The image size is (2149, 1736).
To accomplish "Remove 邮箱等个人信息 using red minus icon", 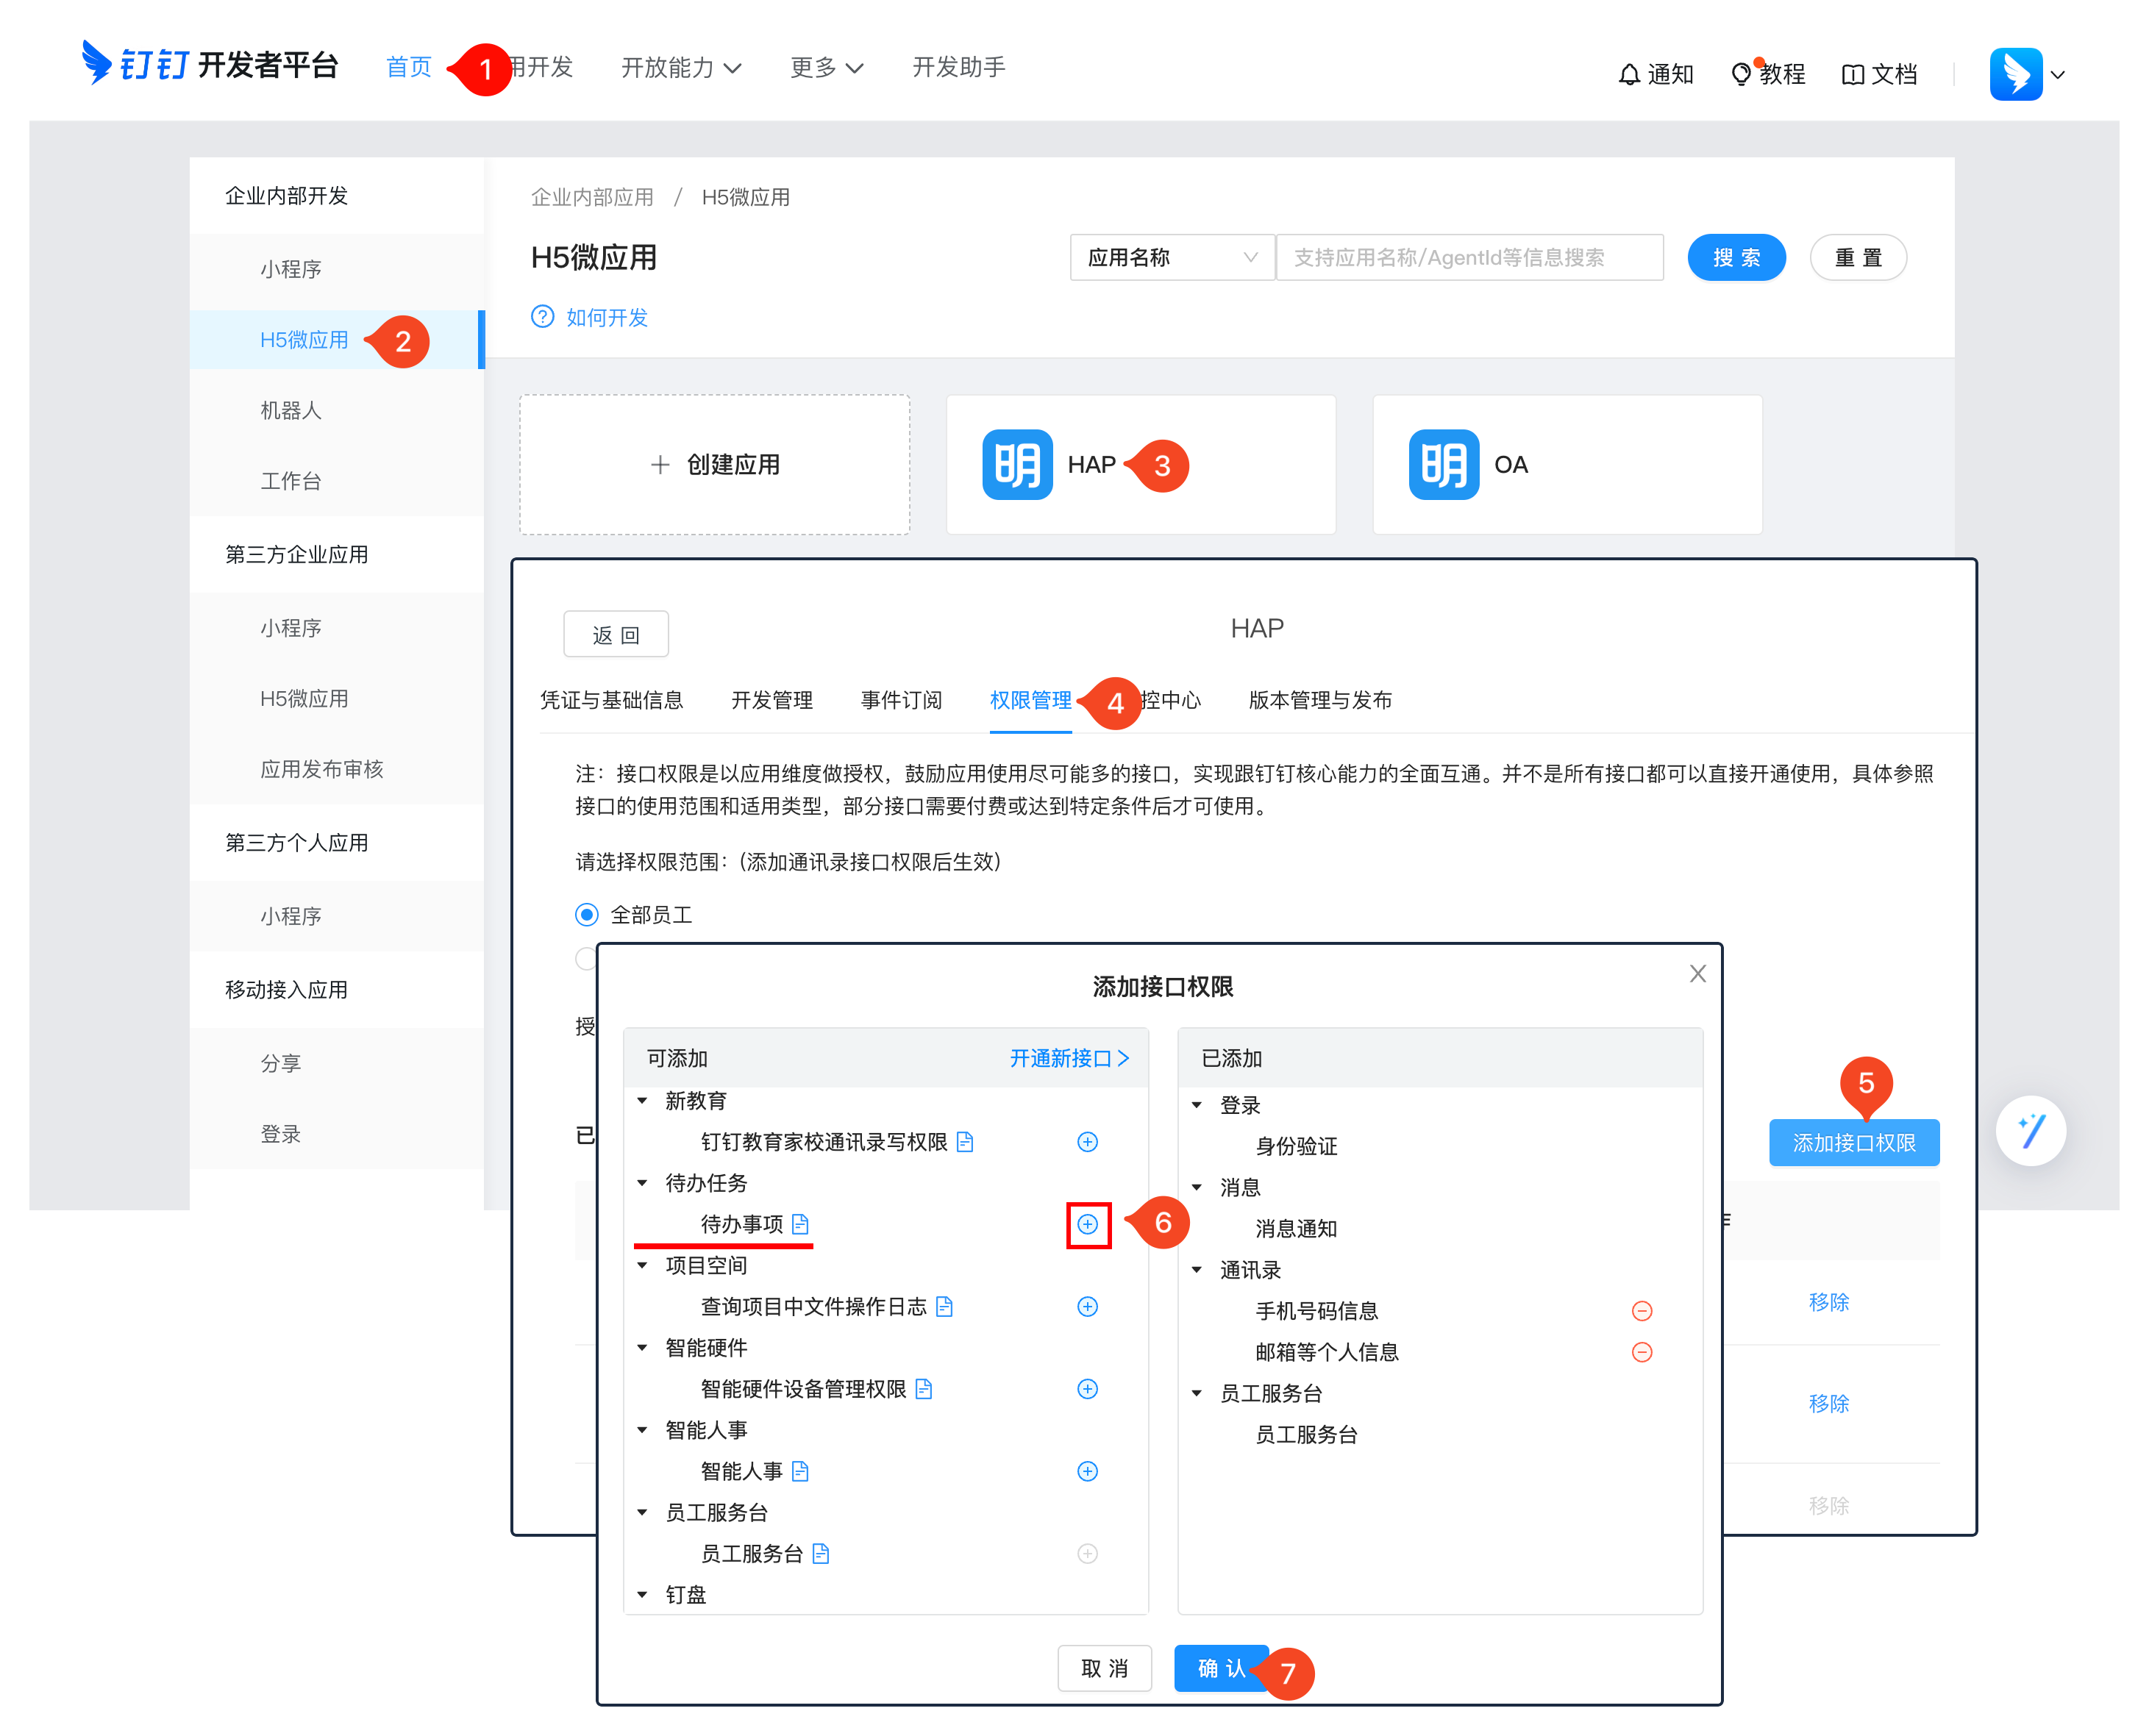I will pyautogui.click(x=1641, y=1352).
